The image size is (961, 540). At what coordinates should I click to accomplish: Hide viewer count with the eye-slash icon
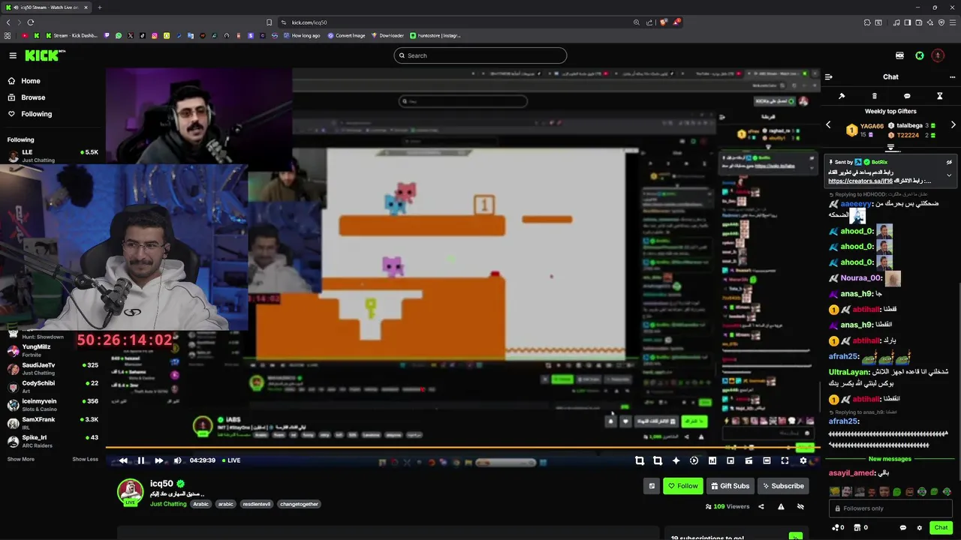pos(800,507)
